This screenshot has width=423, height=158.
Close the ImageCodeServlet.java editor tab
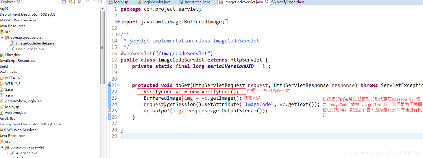pos(266,2)
